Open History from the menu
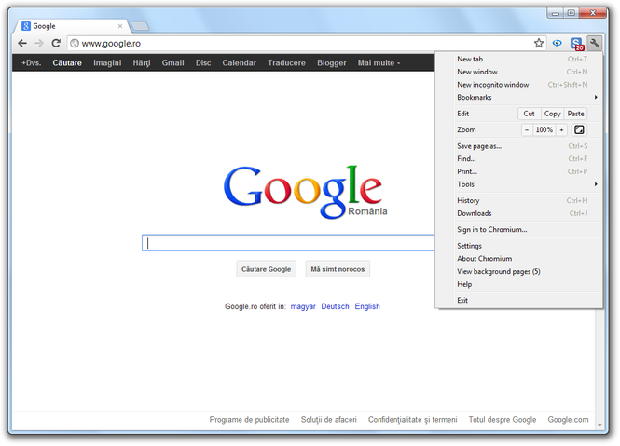Viewport: 620px width, 446px height. click(x=528, y=200)
